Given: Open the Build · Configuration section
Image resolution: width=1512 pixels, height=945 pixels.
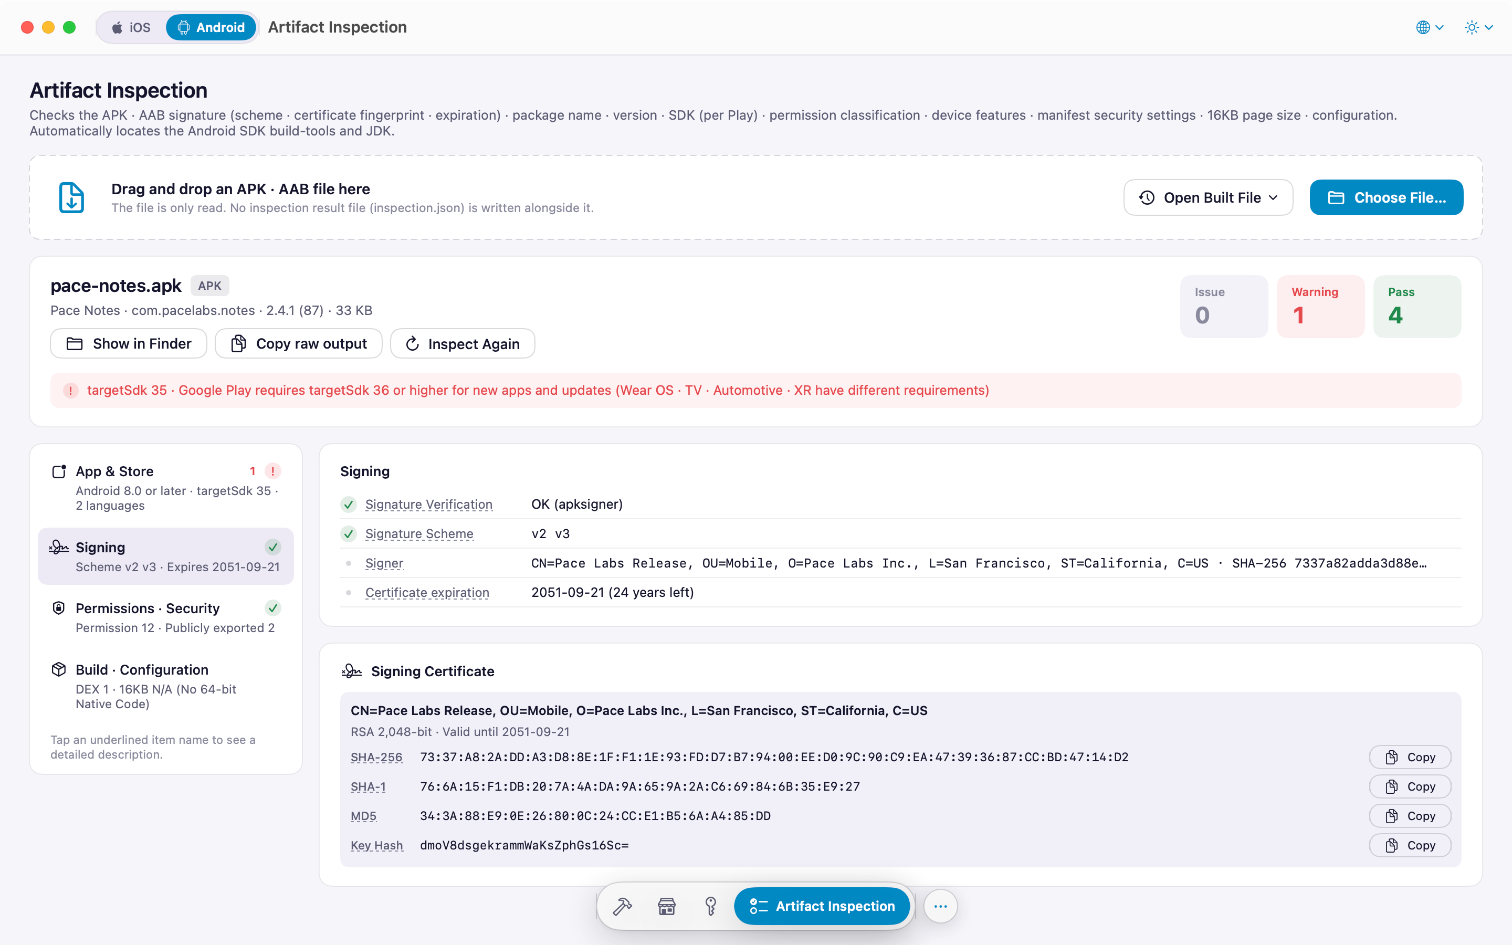Looking at the screenshot, I should pos(165,686).
